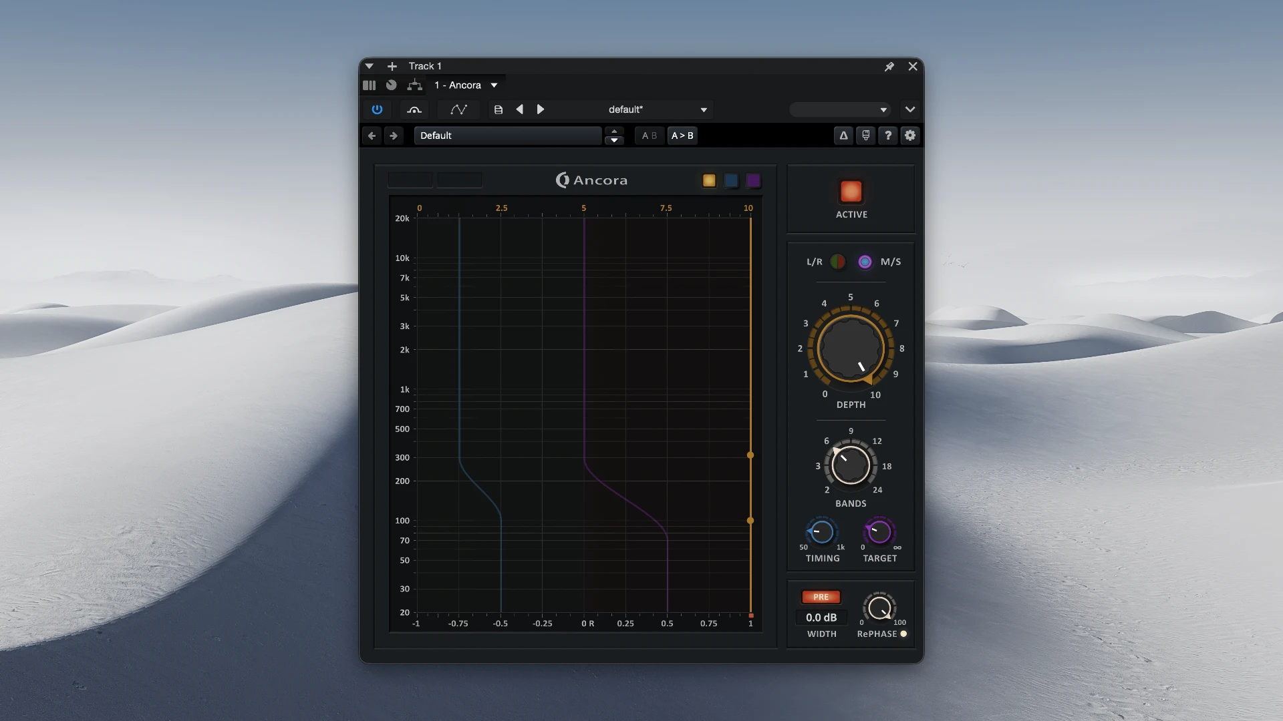Click the Default preset stepper arrows
This screenshot has height=721, width=1283.
tap(614, 136)
